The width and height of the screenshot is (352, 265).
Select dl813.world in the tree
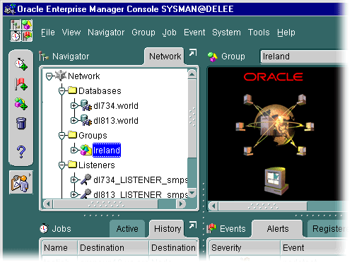coord(116,121)
